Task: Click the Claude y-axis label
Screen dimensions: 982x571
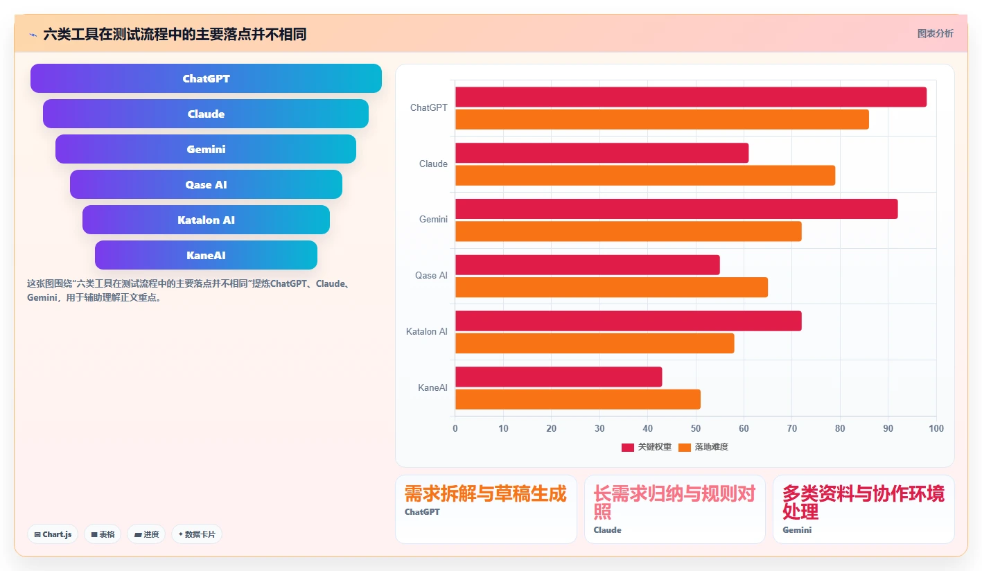Action: tap(433, 164)
